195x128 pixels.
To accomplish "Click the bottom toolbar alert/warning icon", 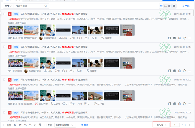I will 15,125.
